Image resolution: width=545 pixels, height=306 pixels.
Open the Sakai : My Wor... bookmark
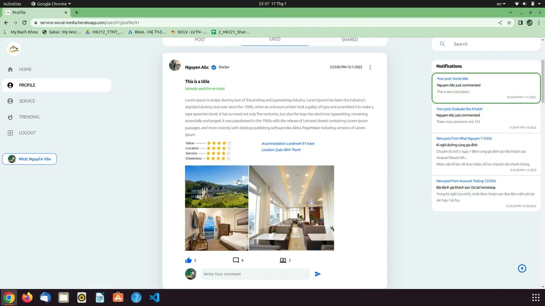tap(61, 32)
